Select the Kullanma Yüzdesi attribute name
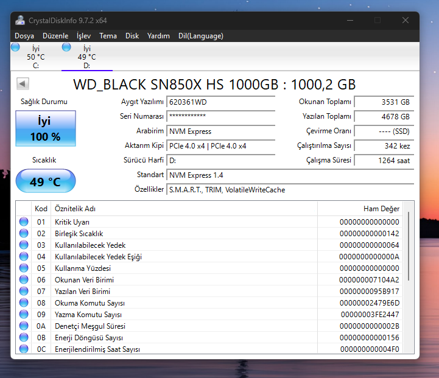The width and height of the screenshot is (439, 378). [x=83, y=268]
